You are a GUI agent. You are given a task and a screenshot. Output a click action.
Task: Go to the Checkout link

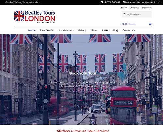(134, 8)
